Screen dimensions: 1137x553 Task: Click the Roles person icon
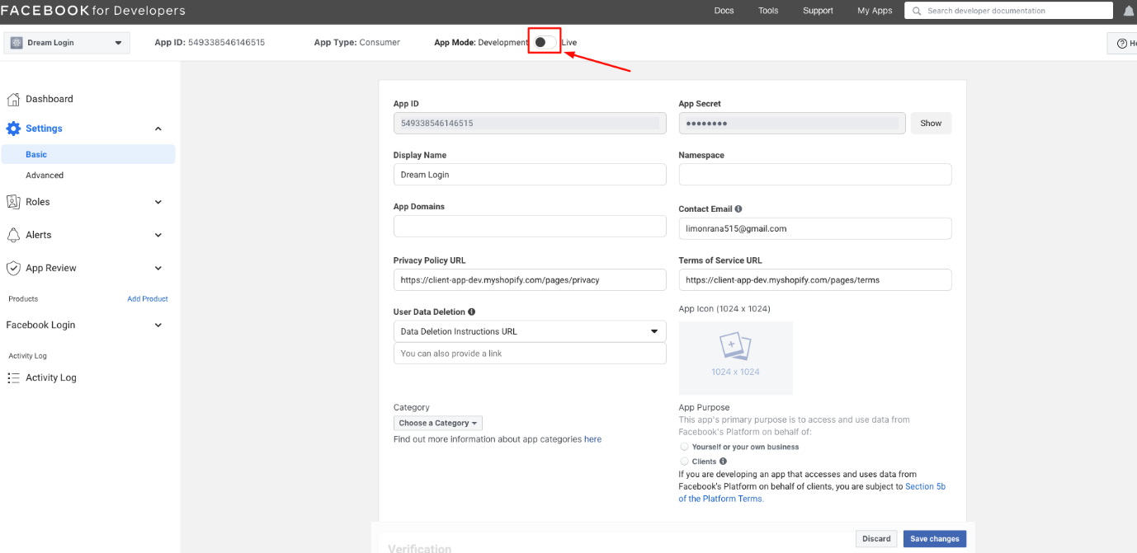[13, 202]
